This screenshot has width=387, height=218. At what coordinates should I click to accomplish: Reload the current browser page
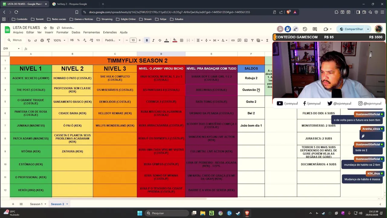pos(16,12)
